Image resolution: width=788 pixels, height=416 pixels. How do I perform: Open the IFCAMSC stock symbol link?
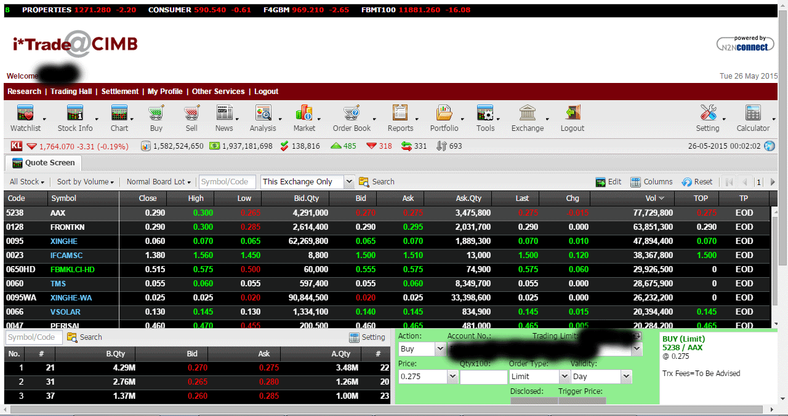[66, 256]
